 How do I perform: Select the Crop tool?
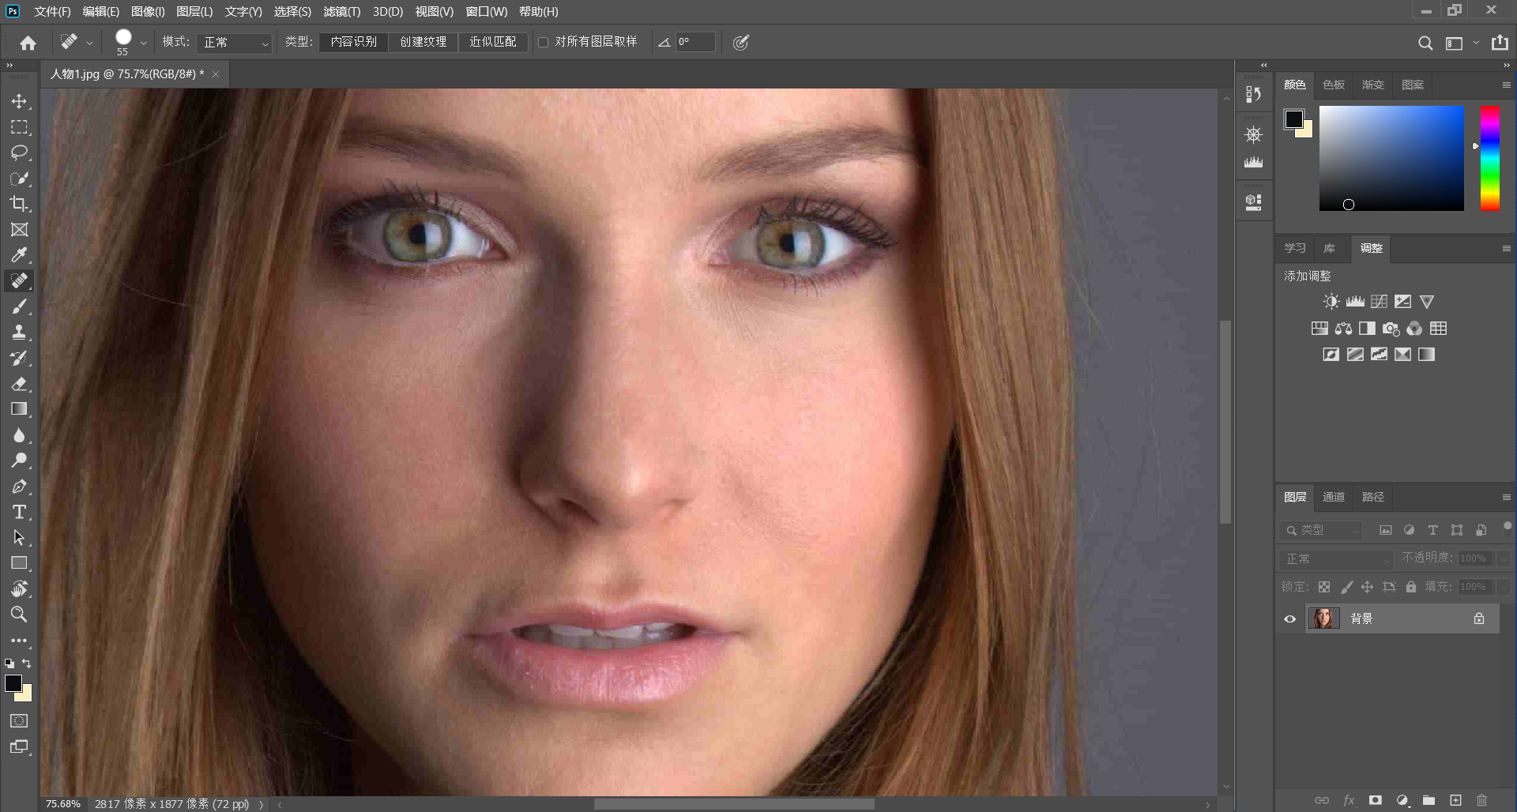coord(19,204)
